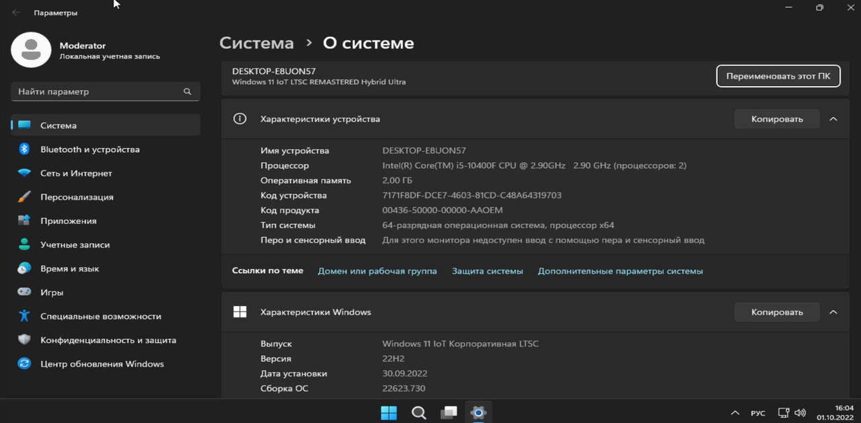The height and width of the screenshot is (423, 861).
Task: Click install date 30.09.2022
Action: (x=405, y=373)
